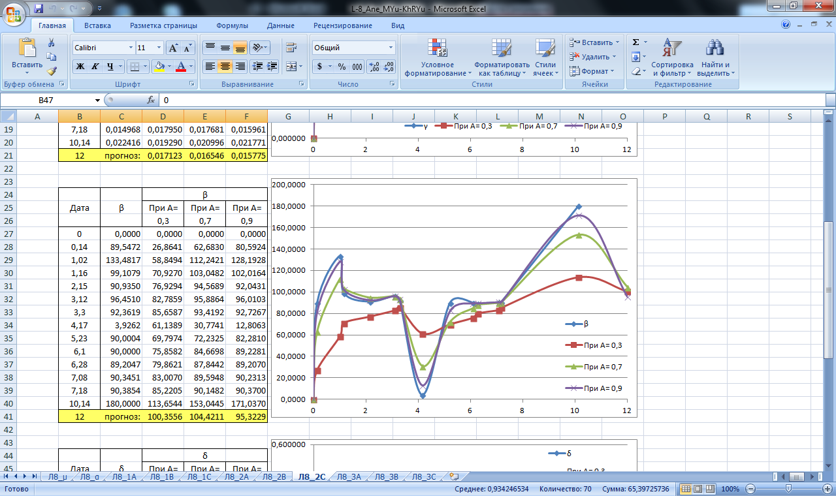Open Conditional Formatting (Условное форматирование)
Viewport: 836px width, 496px height.
click(x=438, y=57)
